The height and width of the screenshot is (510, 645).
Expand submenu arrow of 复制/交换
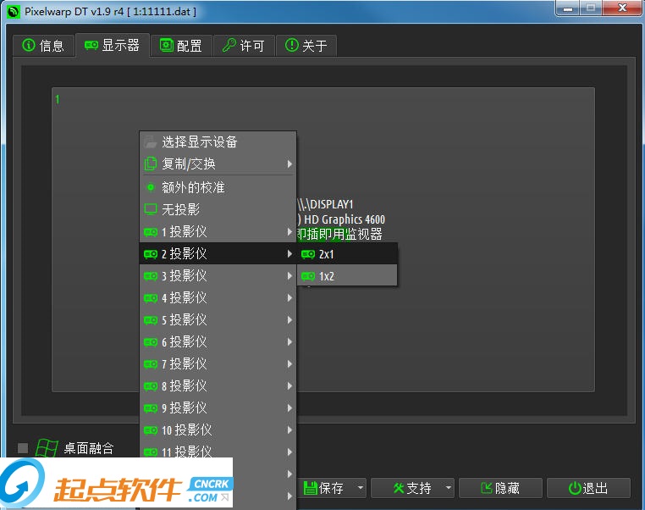click(289, 164)
